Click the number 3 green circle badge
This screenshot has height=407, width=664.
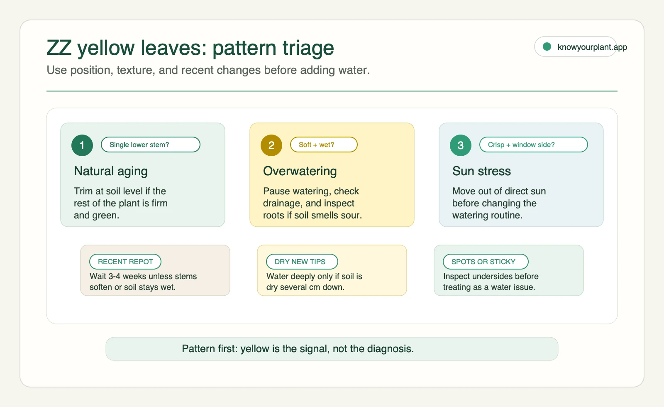(x=461, y=145)
